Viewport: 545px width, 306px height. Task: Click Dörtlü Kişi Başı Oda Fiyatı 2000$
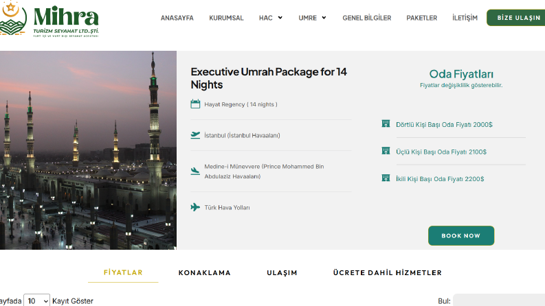point(444,125)
